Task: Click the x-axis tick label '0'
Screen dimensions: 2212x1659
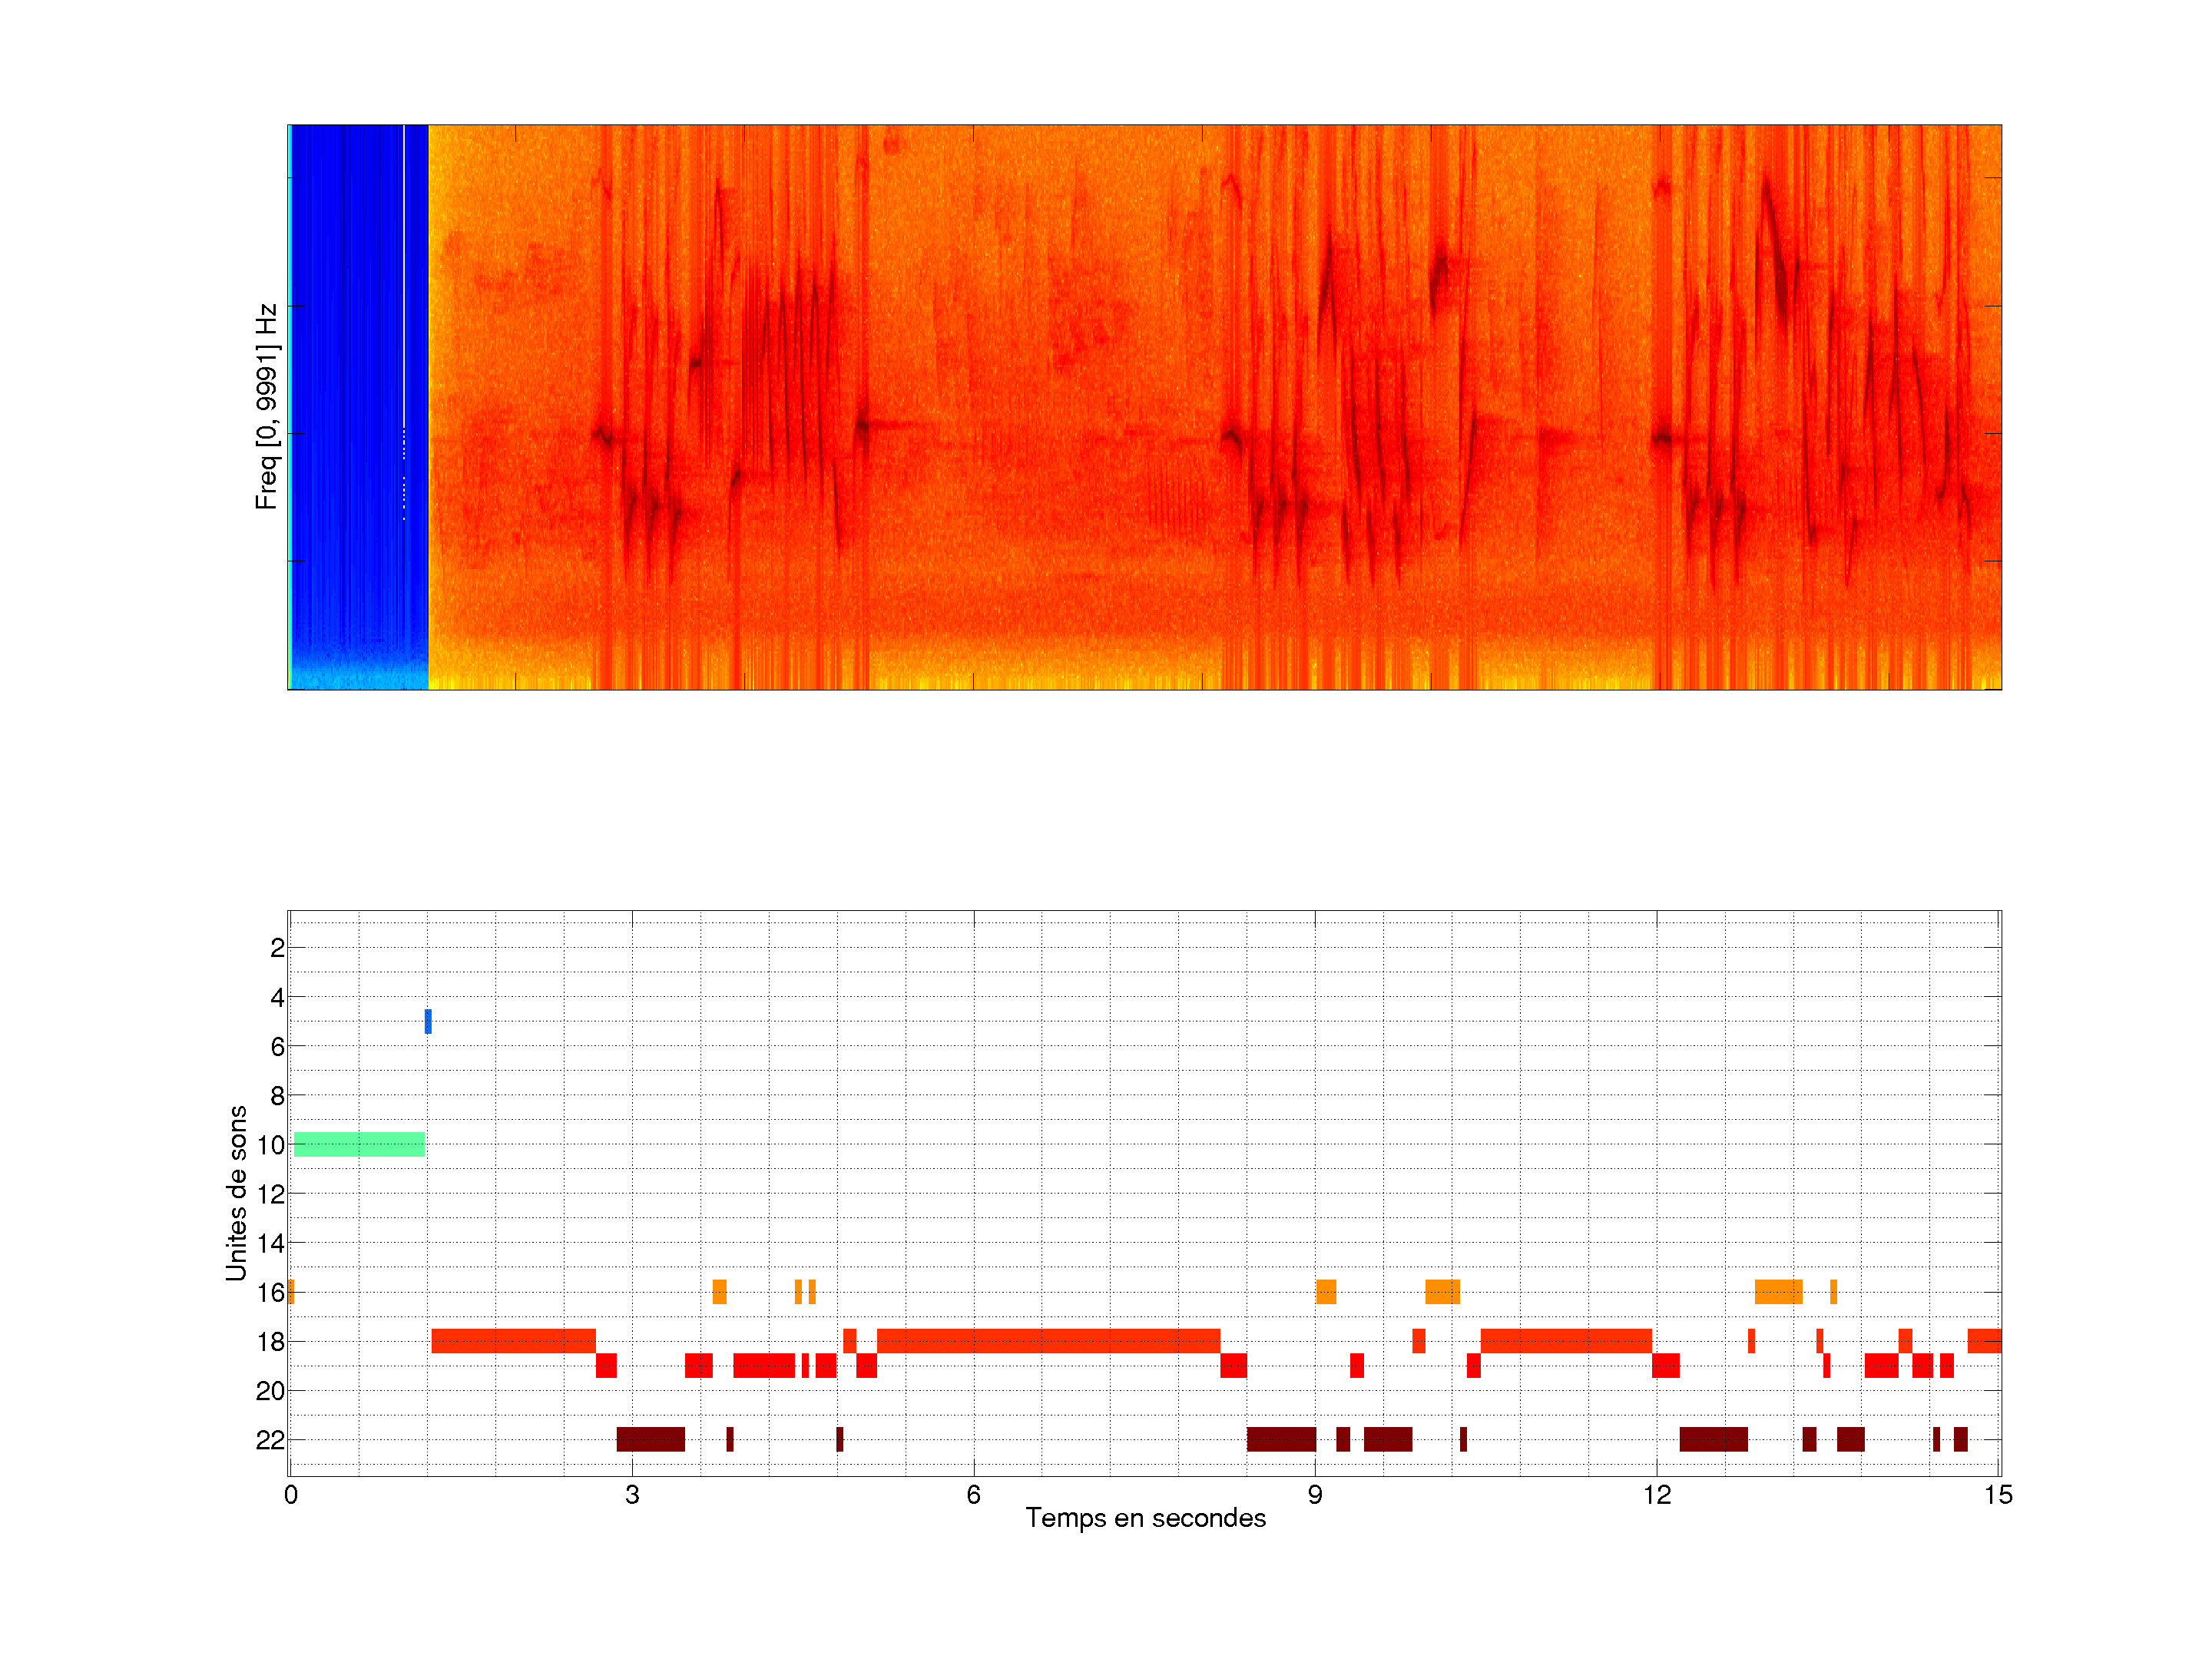Action: click(291, 1495)
